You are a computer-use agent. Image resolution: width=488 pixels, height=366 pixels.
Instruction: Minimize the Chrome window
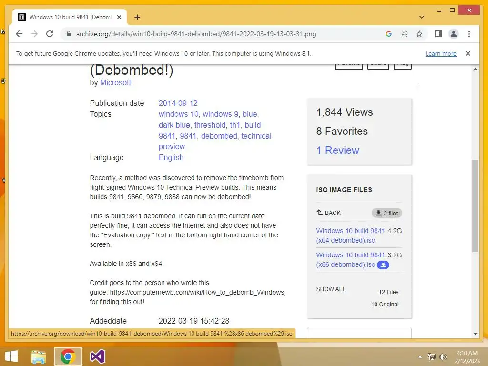pyautogui.click(x=439, y=10)
